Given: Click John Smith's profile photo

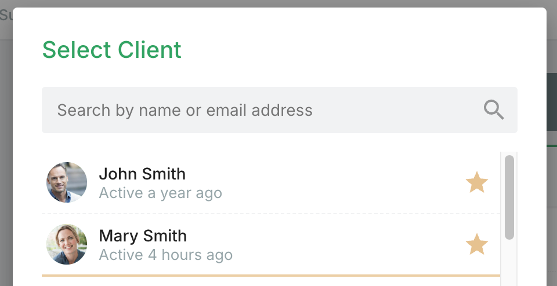Looking at the screenshot, I should click(67, 182).
